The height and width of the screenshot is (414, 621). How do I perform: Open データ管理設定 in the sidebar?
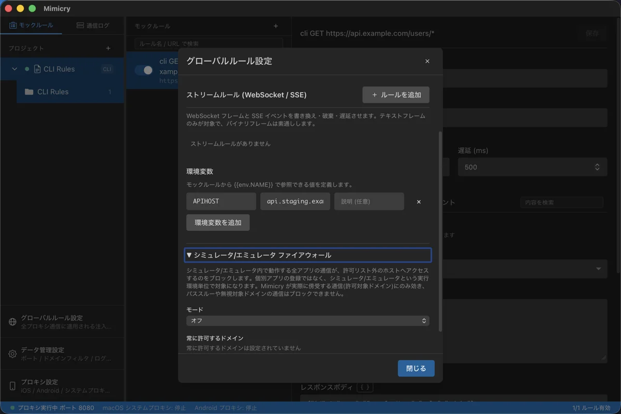point(62,354)
